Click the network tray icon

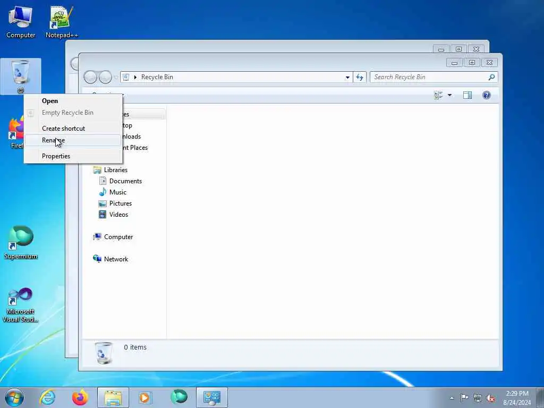[478, 398]
